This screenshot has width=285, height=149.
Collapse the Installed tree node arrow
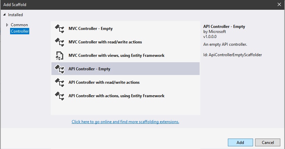(x=4, y=14)
